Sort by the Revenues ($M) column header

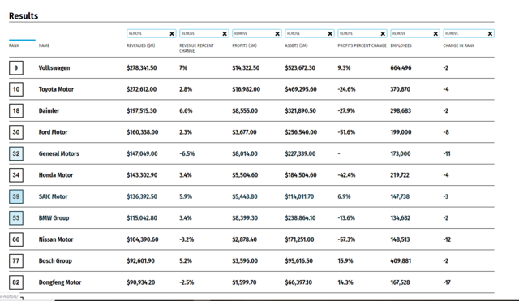140,45
